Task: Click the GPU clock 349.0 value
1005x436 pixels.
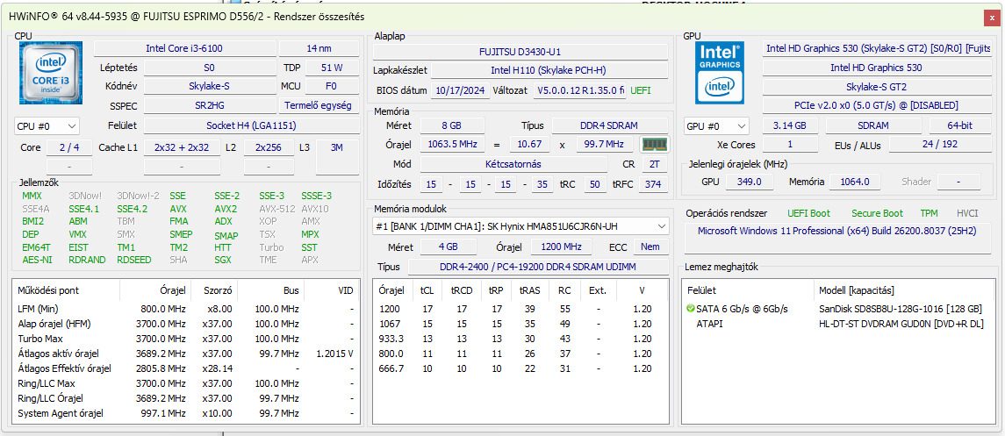Action: point(749,182)
